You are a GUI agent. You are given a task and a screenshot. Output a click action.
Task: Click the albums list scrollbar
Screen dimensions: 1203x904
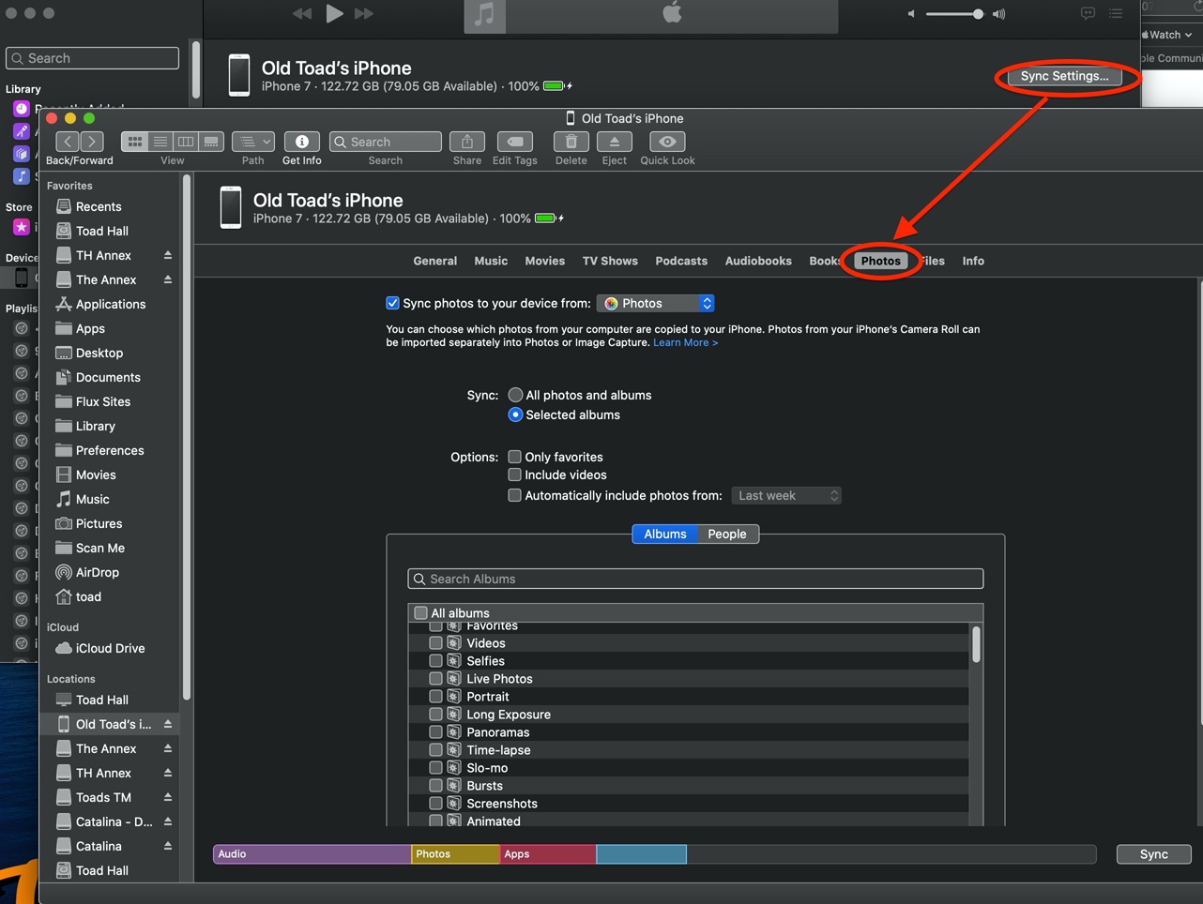pyautogui.click(x=976, y=644)
